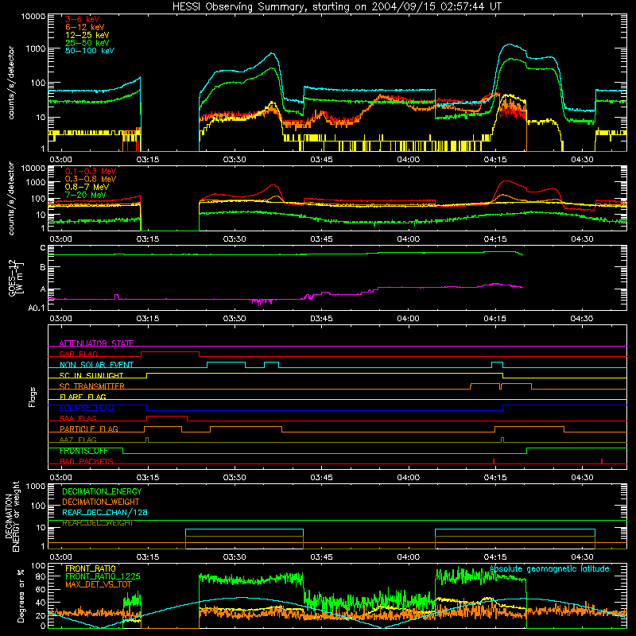Click the 0.1-0.3 MeV legend label
Viewport: 636px width, 636px height.
[91, 171]
